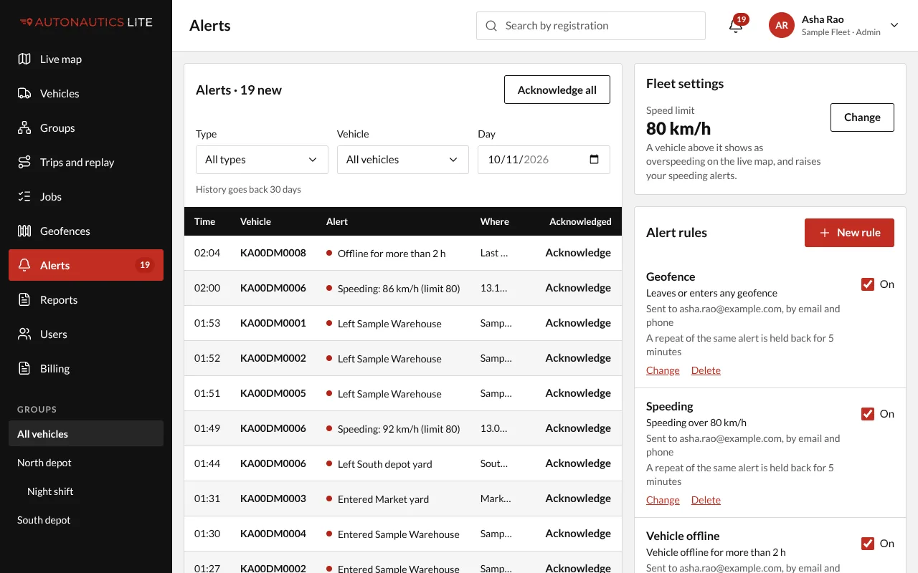Click the Acknowledge all button
This screenshot has height=573, width=918.
(557, 90)
